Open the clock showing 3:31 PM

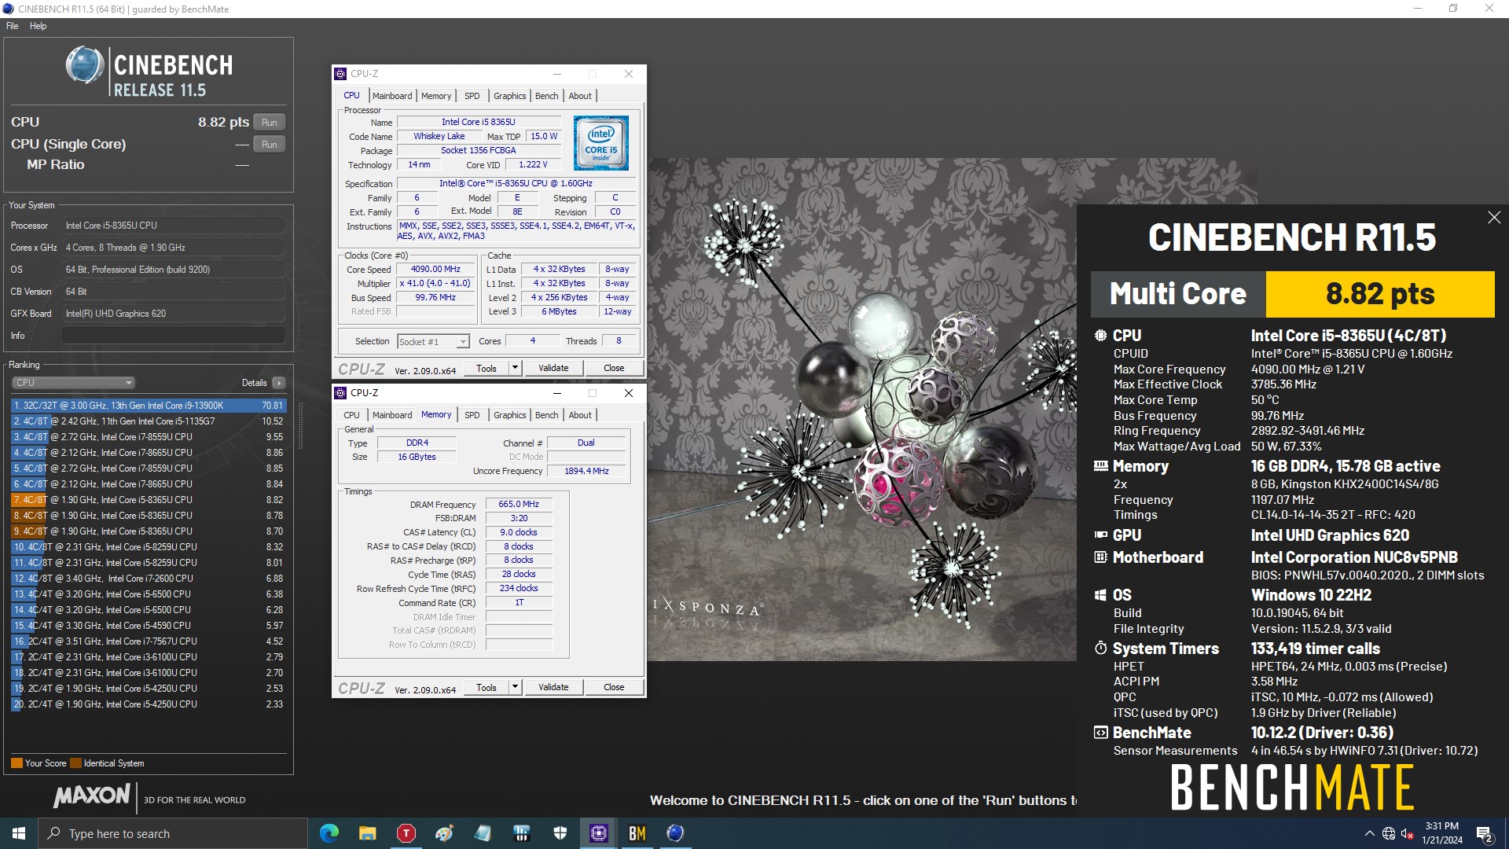click(1441, 833)
